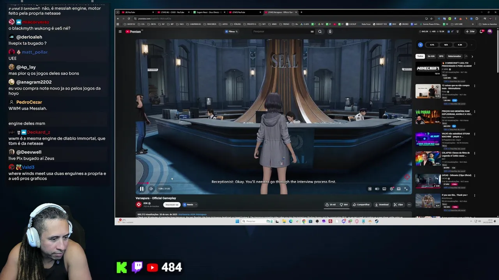The width and height of the screenshot is (499, 280).
Task: Unmute the video player volume
Action: pyautogui.click(x=151, y=189)
